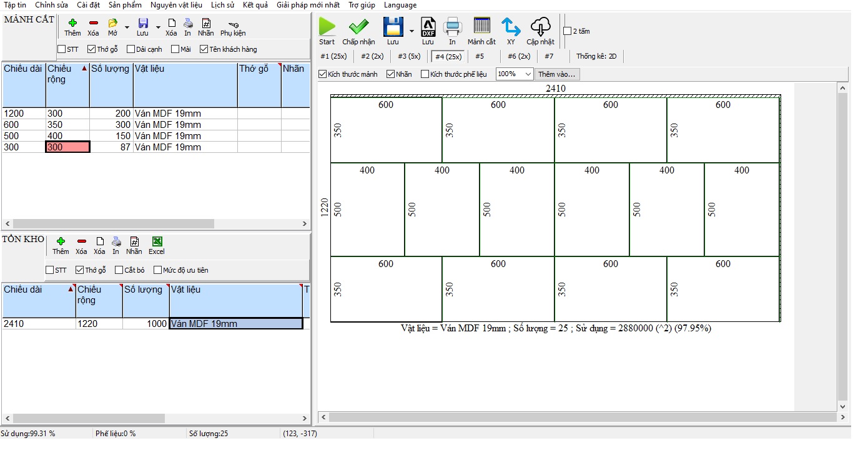Switch to layout tab #2 (2x)
Image resolution: width=853 pixels, height=453 pixels.
point(372,56)
